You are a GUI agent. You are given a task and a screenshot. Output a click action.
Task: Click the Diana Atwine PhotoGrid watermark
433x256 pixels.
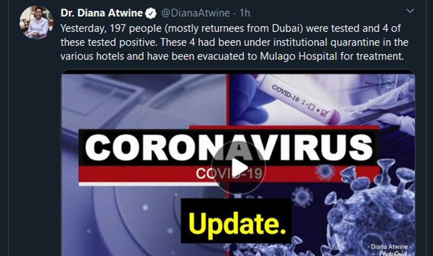[389, 250]
